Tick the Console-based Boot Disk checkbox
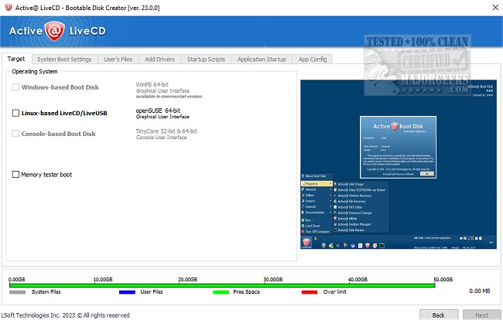The image size is (503, 320). tap(15, 134)
